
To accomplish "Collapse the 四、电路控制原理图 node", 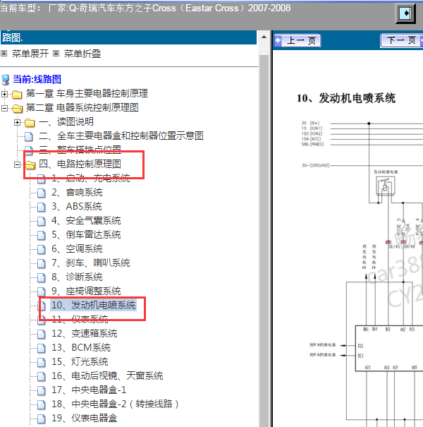I will click(x=17, y=164).
